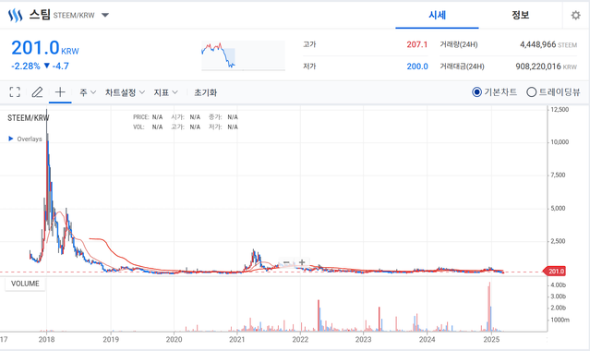Switch to the 정보 tab
The image size is (590, 351).
click(x=521, y=15)
